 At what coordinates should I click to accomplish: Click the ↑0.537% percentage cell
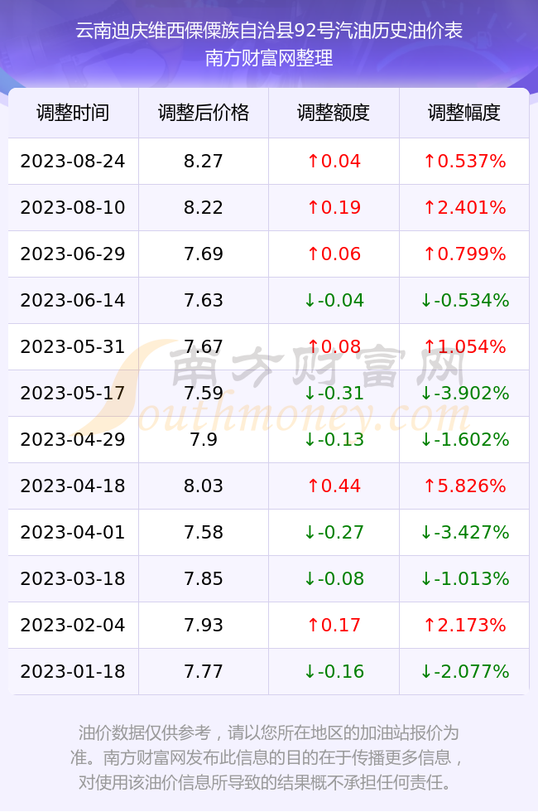tap(464, 161)
